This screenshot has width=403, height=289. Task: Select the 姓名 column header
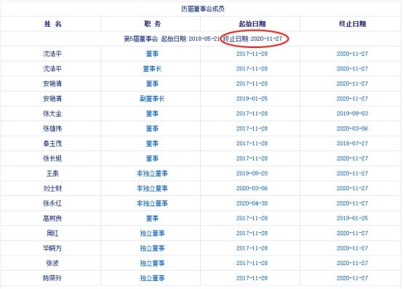(52, 24)
